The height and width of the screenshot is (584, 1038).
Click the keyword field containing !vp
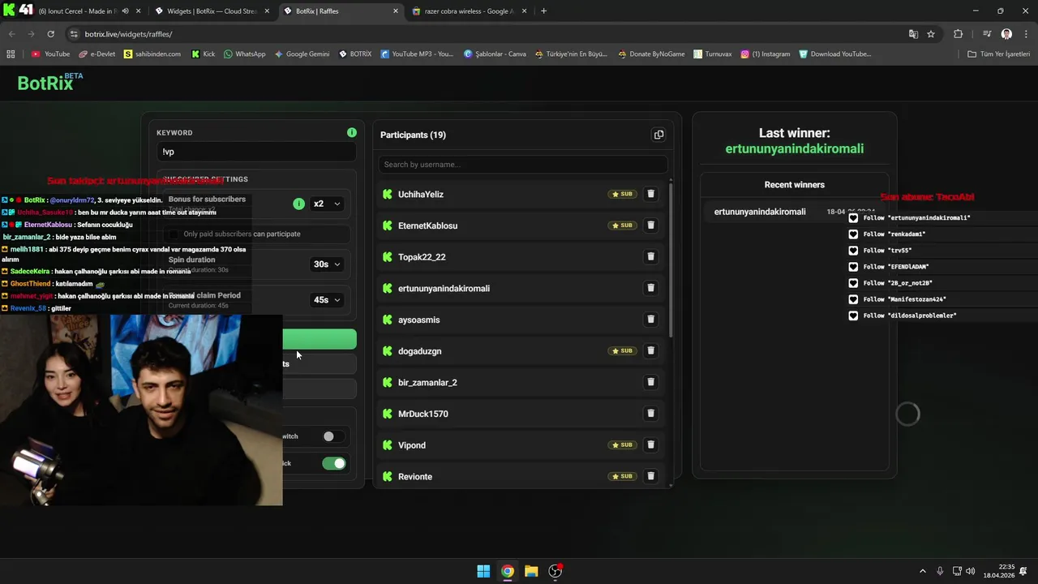(256, 152)
